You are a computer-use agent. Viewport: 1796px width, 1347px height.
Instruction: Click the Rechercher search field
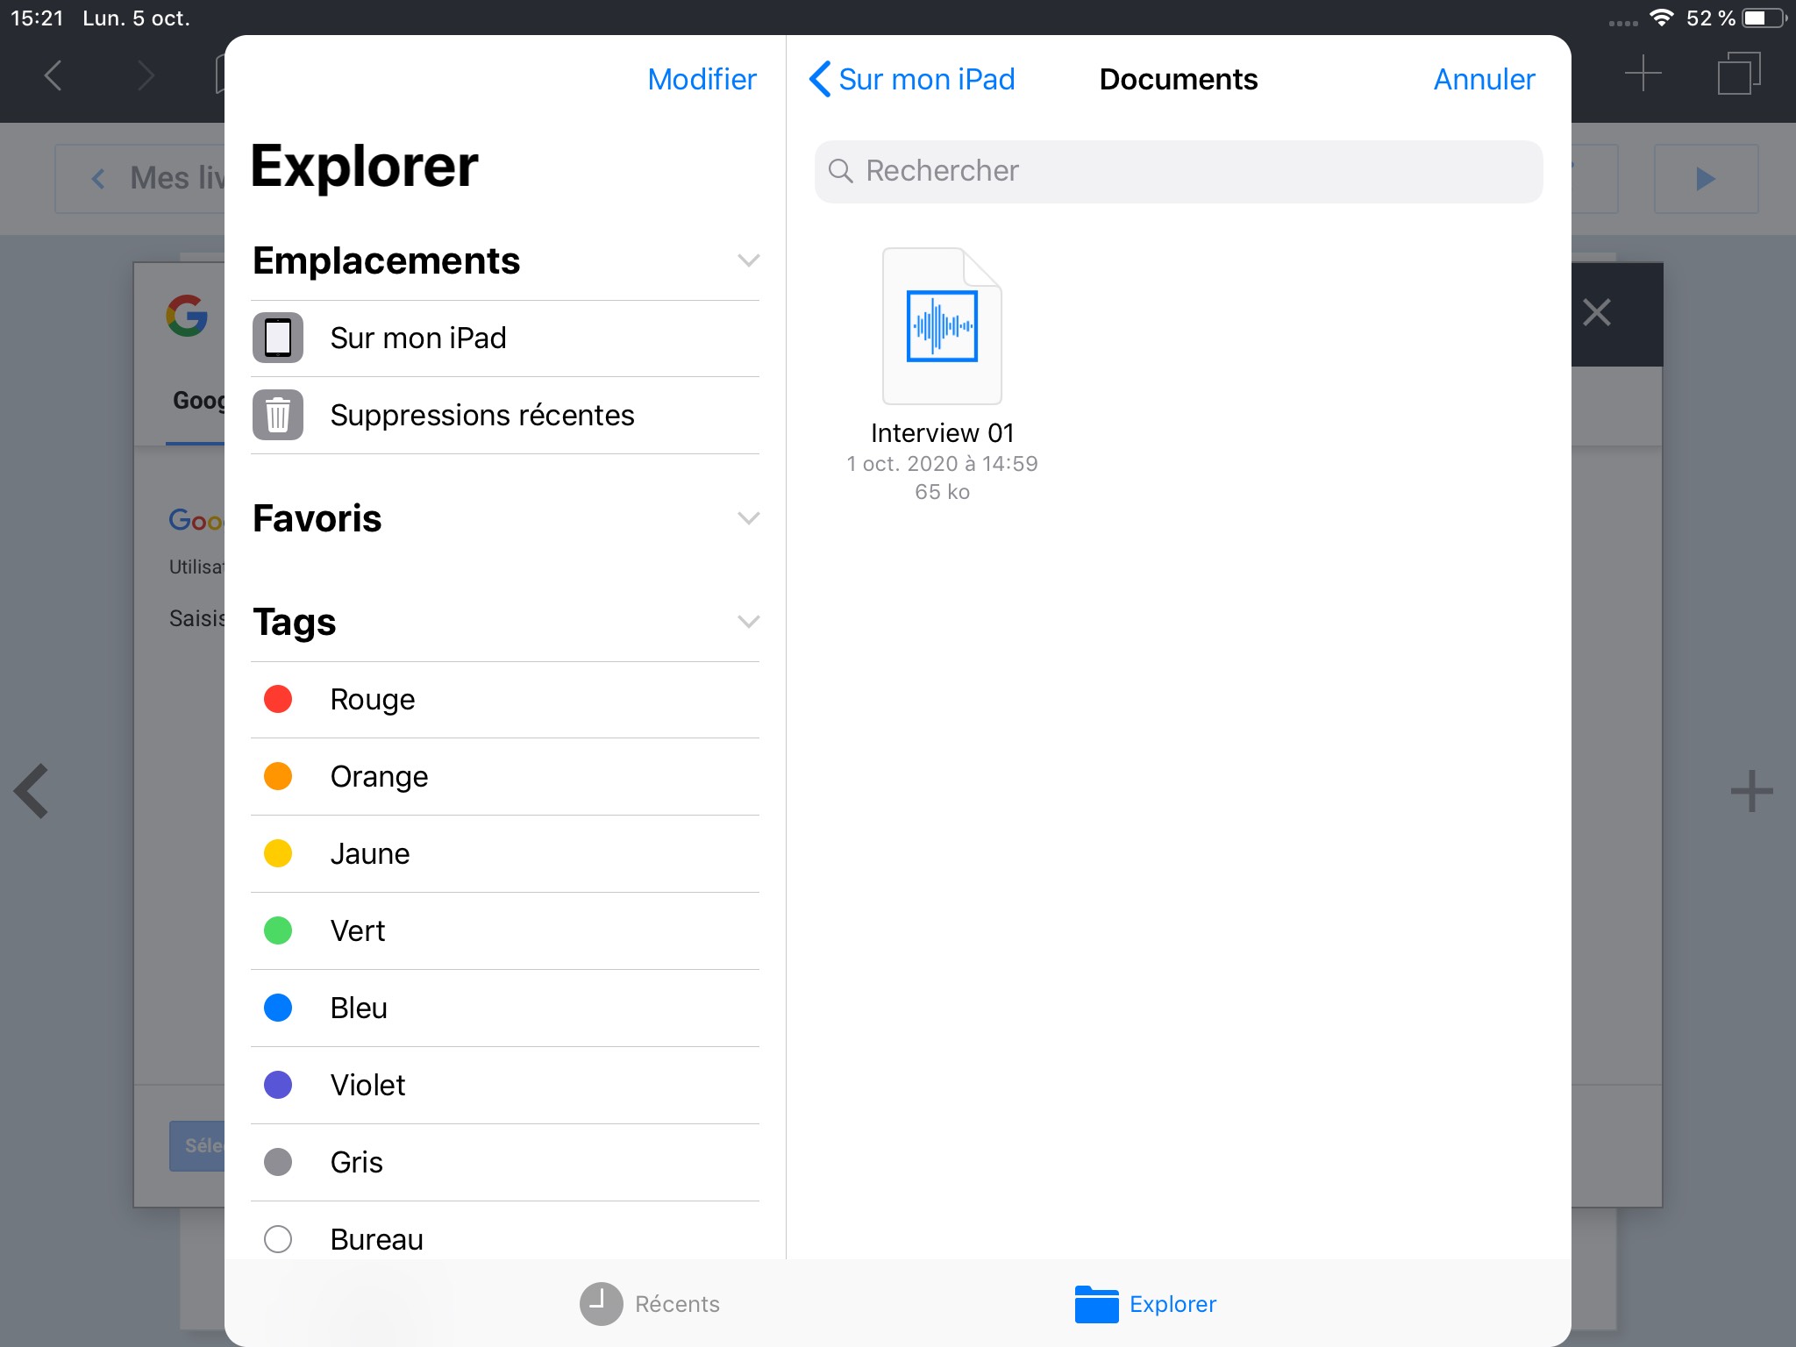[x=1179, y=171]
